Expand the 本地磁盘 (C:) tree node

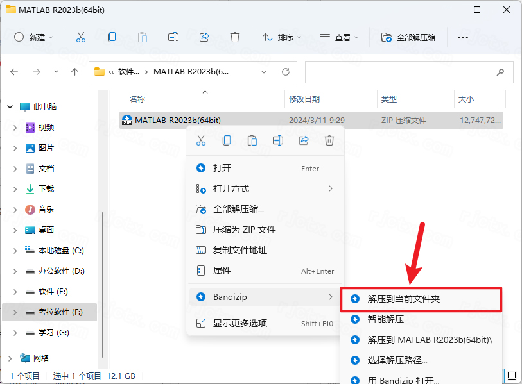[x=15, y=251]
